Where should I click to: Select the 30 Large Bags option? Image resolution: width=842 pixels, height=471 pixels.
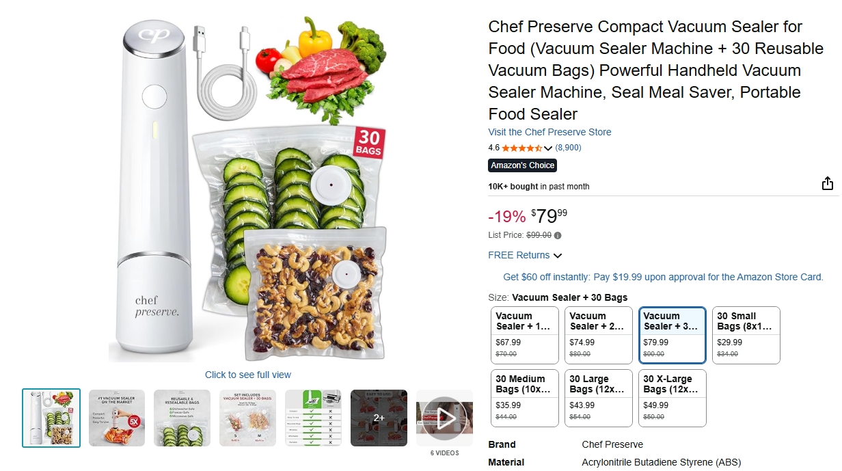(x=599, y=398)
